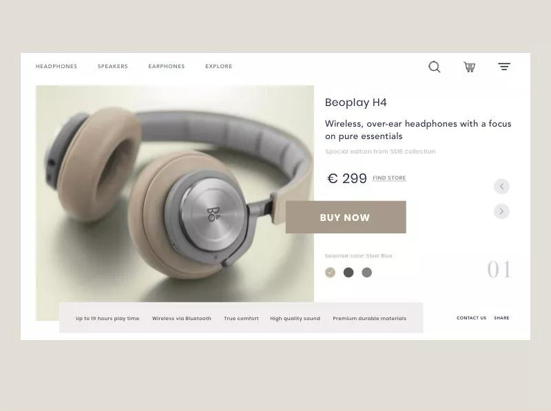Open the shopping cart icon
The width and height of the screenshot is (551, 411).
click(x=470, y=67)
